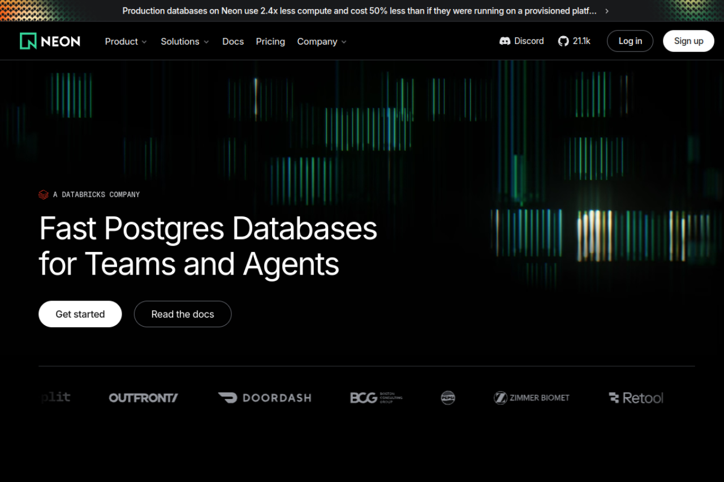This screenshot has height=482, width=724.
Task: Expand the Solutions dropdown menu
Action: click(184, 41)
